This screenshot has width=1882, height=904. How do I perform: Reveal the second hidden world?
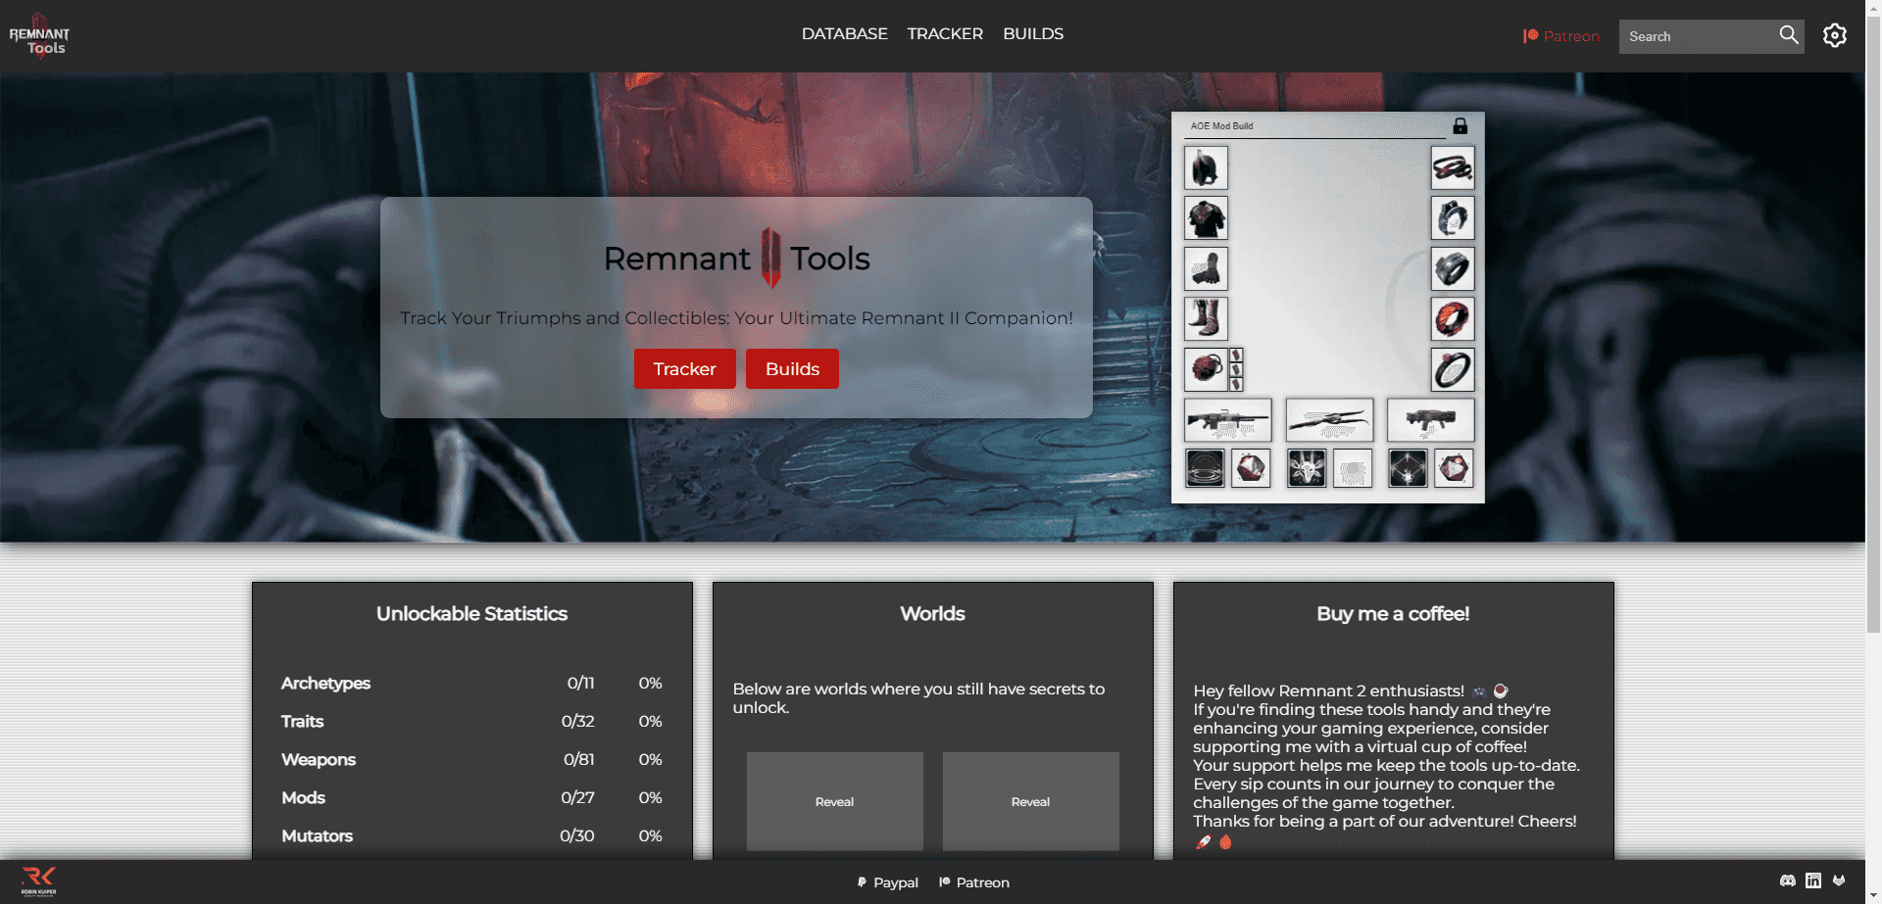[1030, 801]
